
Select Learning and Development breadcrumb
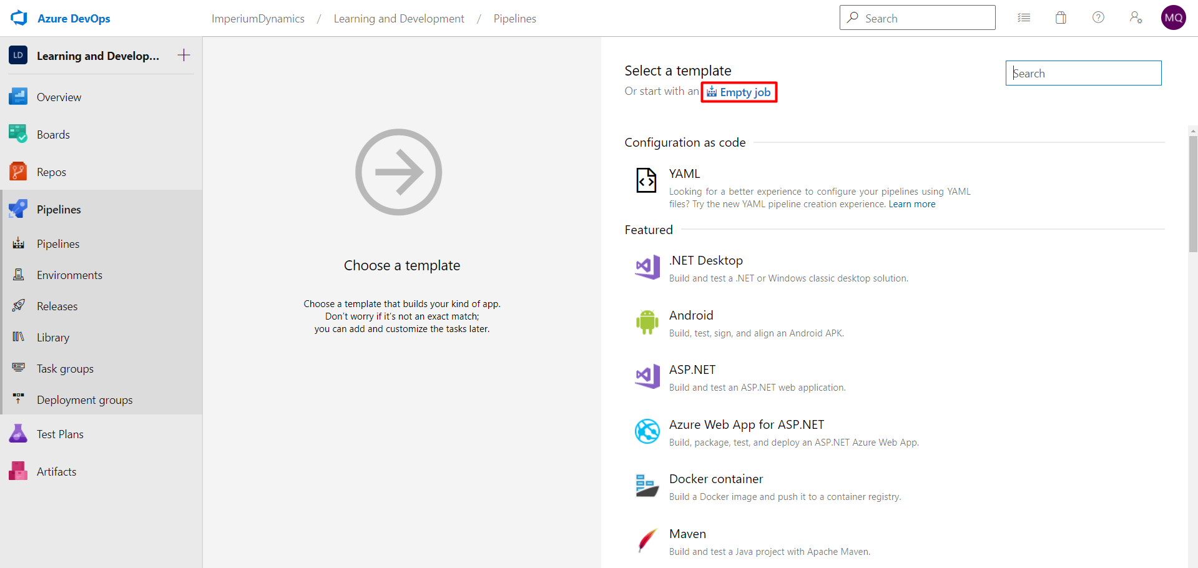(x=399, y=18)
